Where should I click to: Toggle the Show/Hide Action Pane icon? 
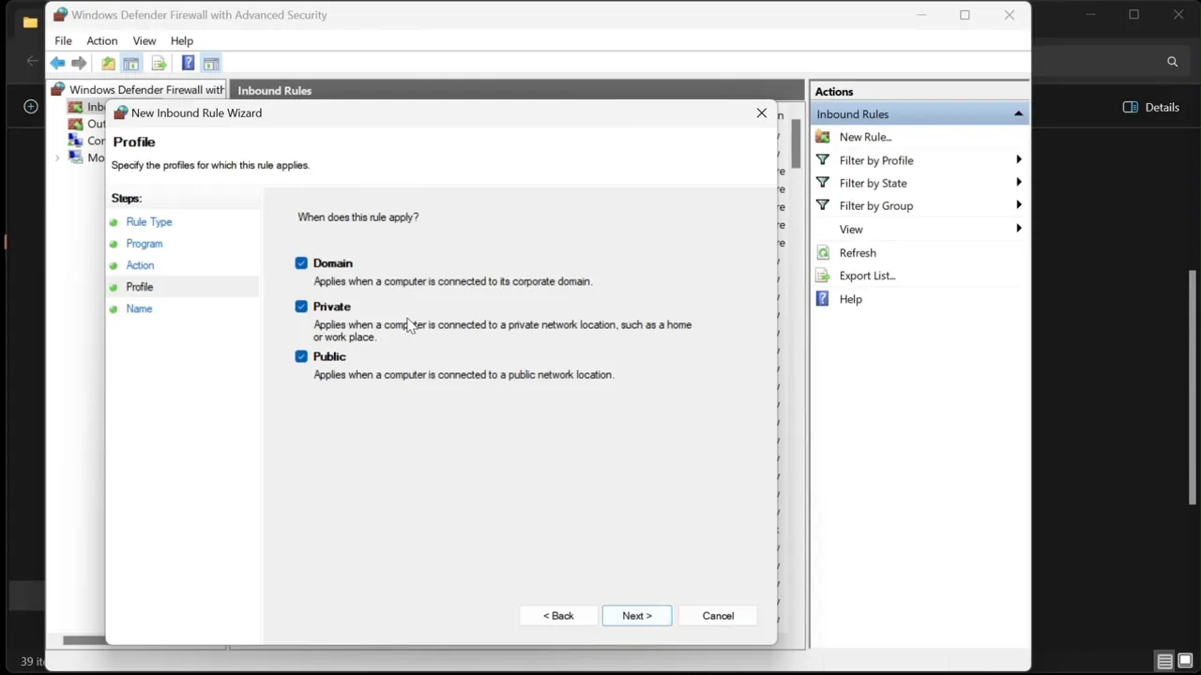tap(211, 64)
